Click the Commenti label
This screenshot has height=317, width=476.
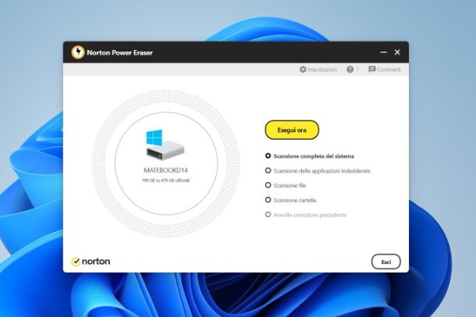[x=389, y=69]
